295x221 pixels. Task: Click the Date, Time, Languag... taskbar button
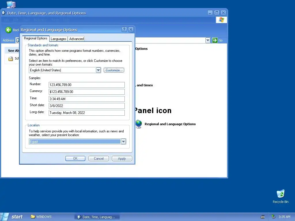coord(97,217)
